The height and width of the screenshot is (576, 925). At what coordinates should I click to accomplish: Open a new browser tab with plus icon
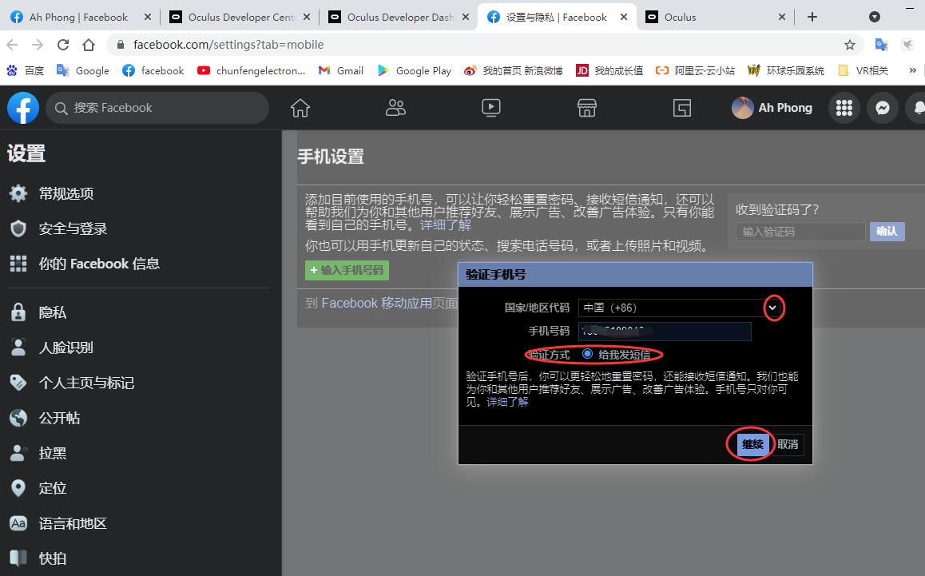(x=812, y=17)
